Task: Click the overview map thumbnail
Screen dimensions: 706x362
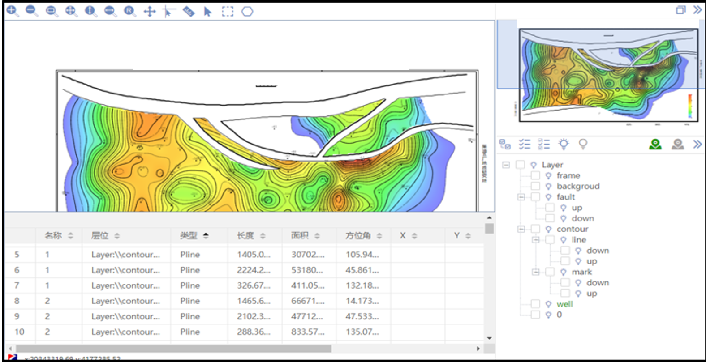Action: click(x=608, y=75)
